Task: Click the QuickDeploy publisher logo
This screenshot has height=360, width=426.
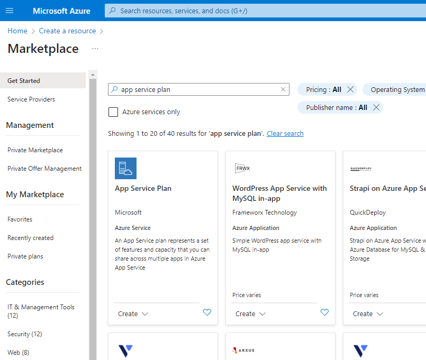Action: tap(361, 169)
